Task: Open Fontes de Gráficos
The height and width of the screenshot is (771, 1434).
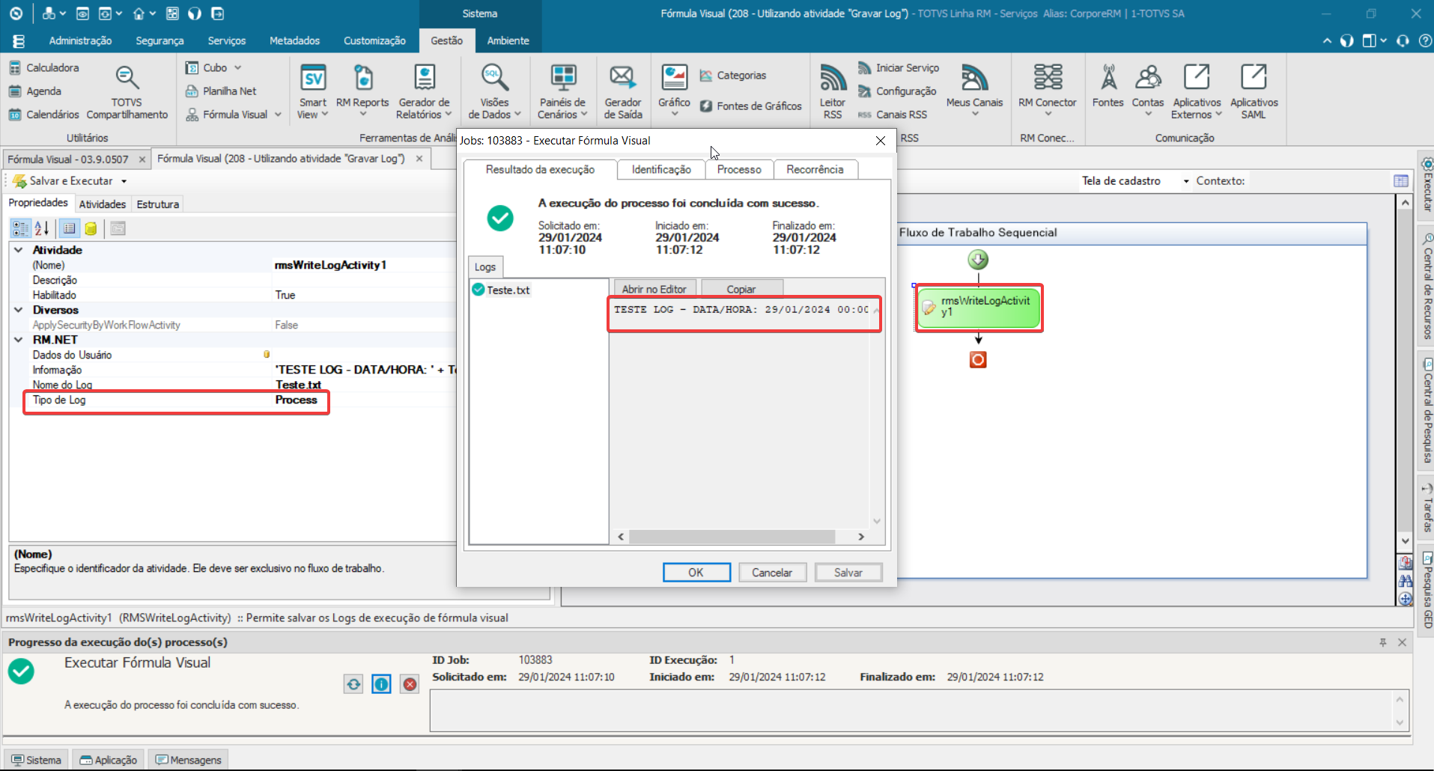Action: 751,106
